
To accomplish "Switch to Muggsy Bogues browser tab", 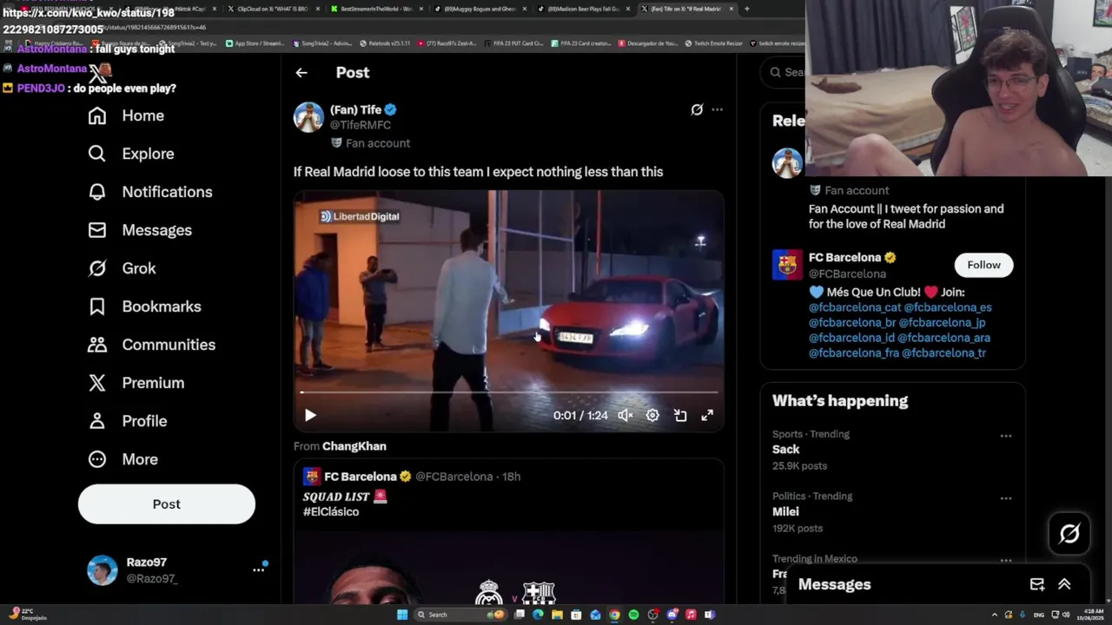I will coord(480,9).
